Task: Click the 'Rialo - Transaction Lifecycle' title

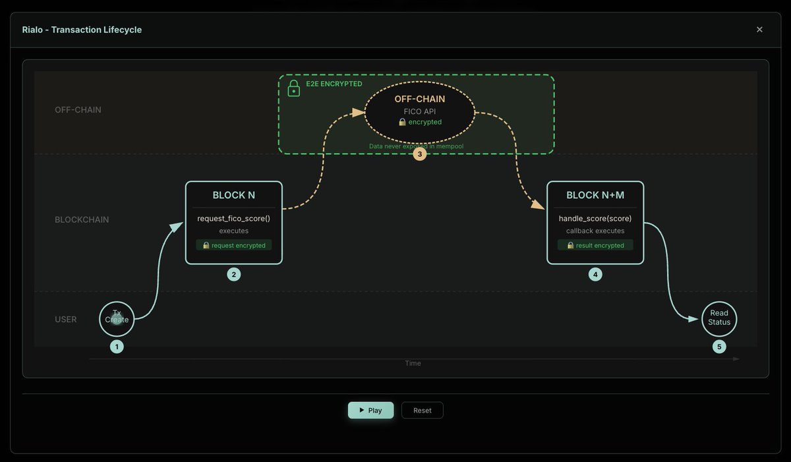Action: pyautogui.click(x=82, y=30)
